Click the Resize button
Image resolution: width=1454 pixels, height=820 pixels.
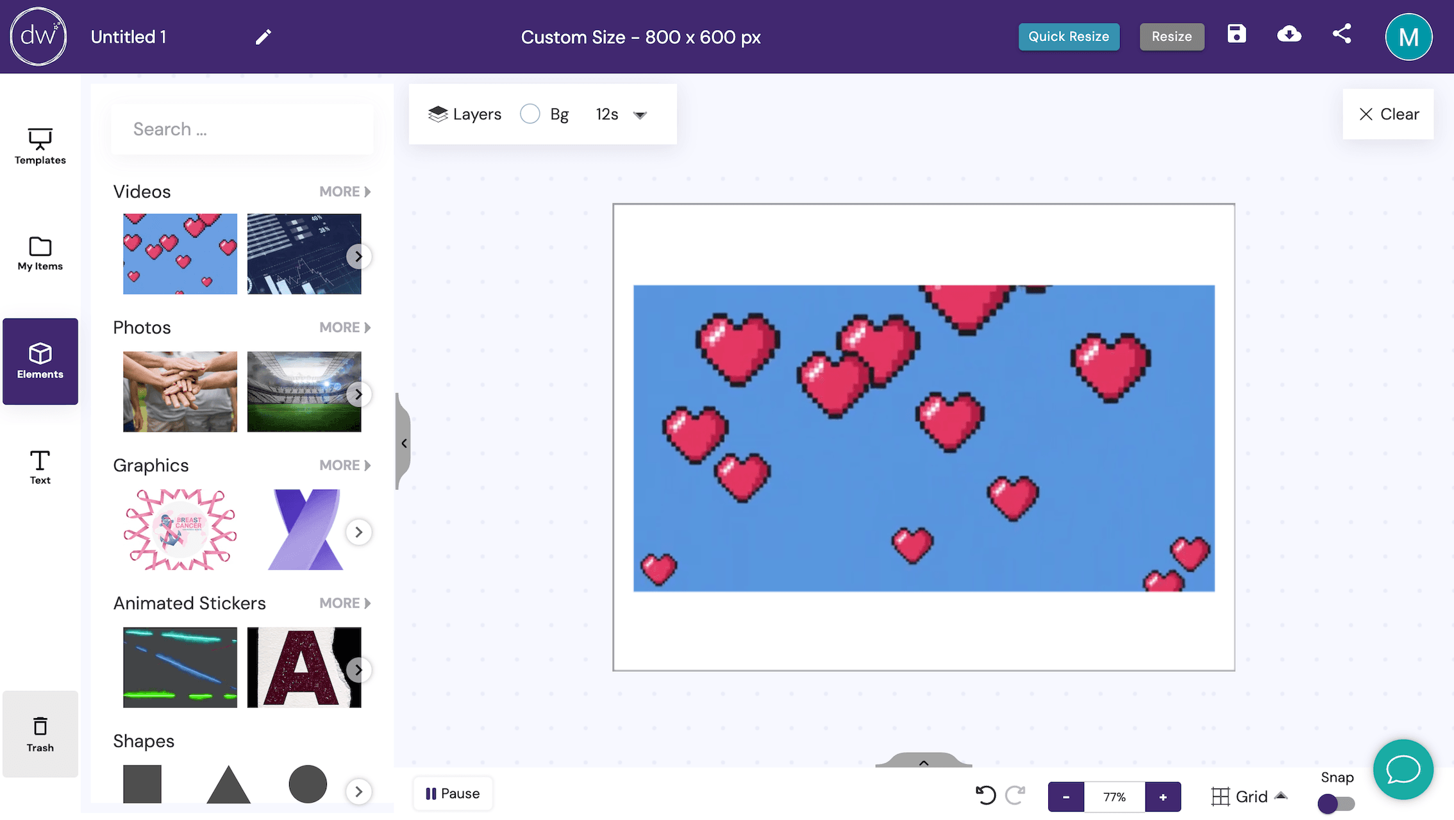pos(1171,36)
